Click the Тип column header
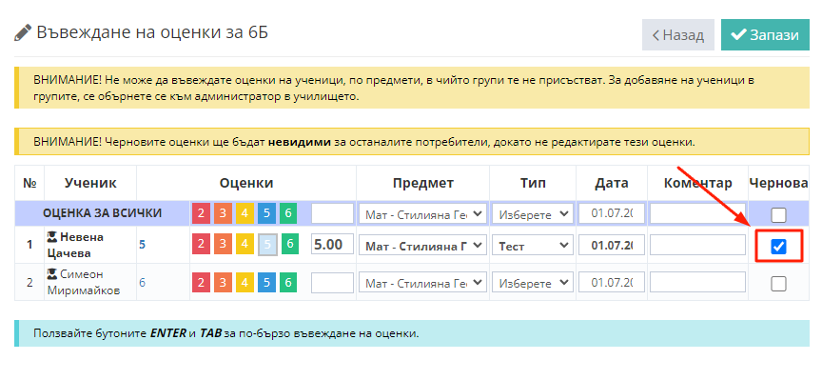822x380 pixels. point(533,183)
